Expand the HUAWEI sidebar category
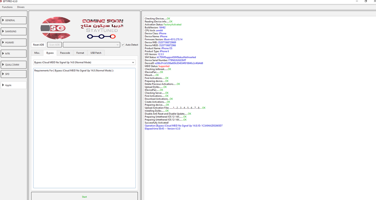This screenshot has height=200, width=376. click(14, 43)
